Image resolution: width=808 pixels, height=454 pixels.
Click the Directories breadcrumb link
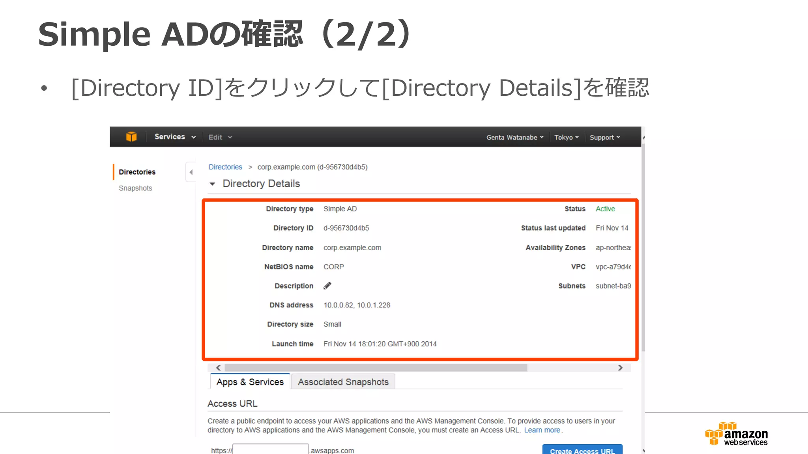pos(225,167)
